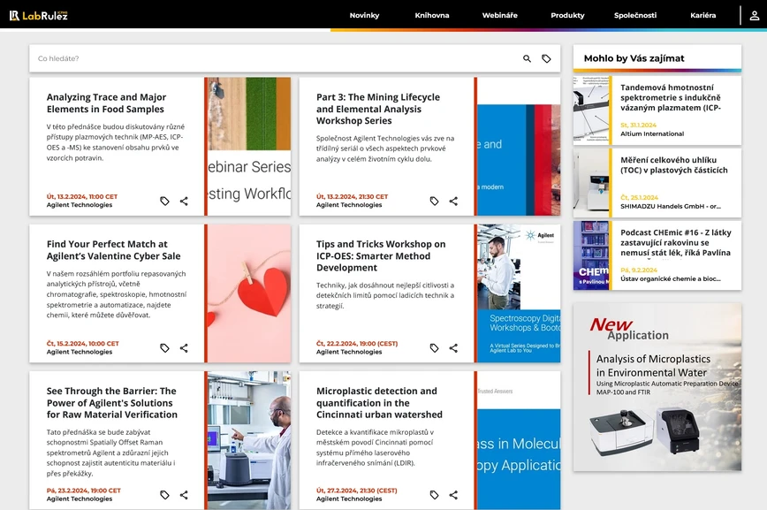Share the Tips and Tricks ICP-OES card
This screenshot has height=510, width=767.
453,348
